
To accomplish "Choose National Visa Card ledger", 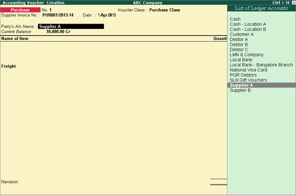I will tap(249, 70).
